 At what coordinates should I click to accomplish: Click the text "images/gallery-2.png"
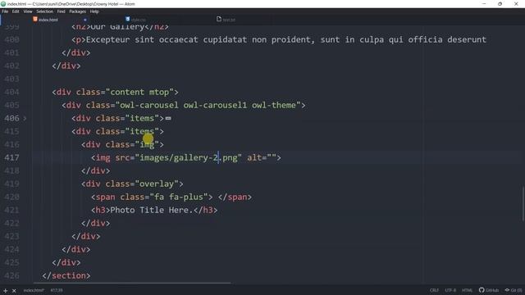[x=189, y=157]
